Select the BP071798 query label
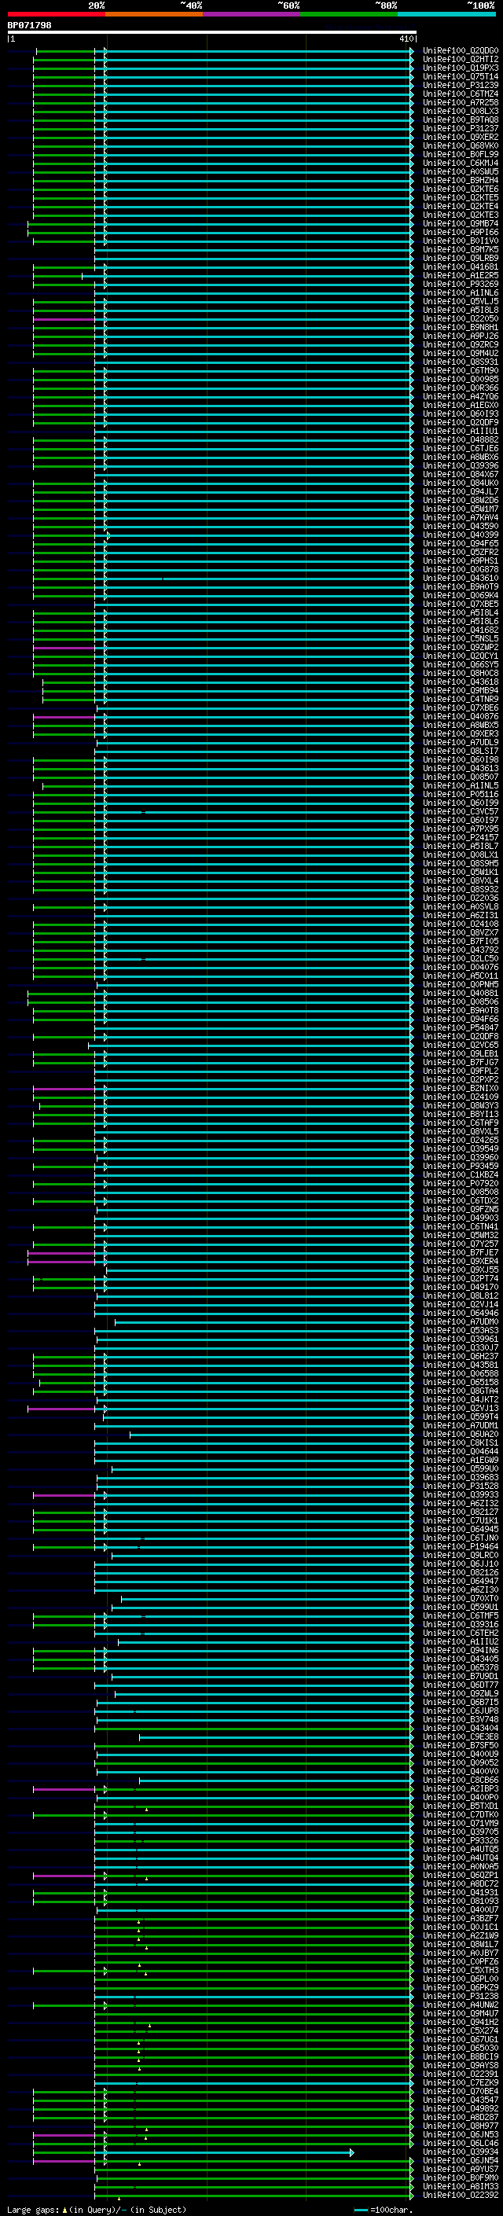Viewport: 503px width, 2216px height. (29, 25)
